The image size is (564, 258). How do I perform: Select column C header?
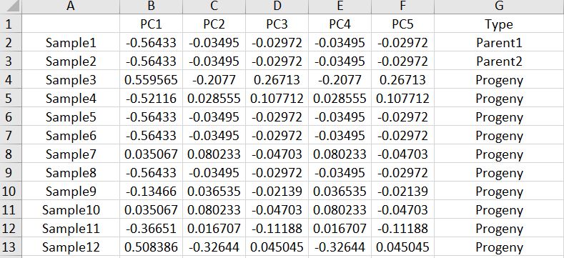214,6
